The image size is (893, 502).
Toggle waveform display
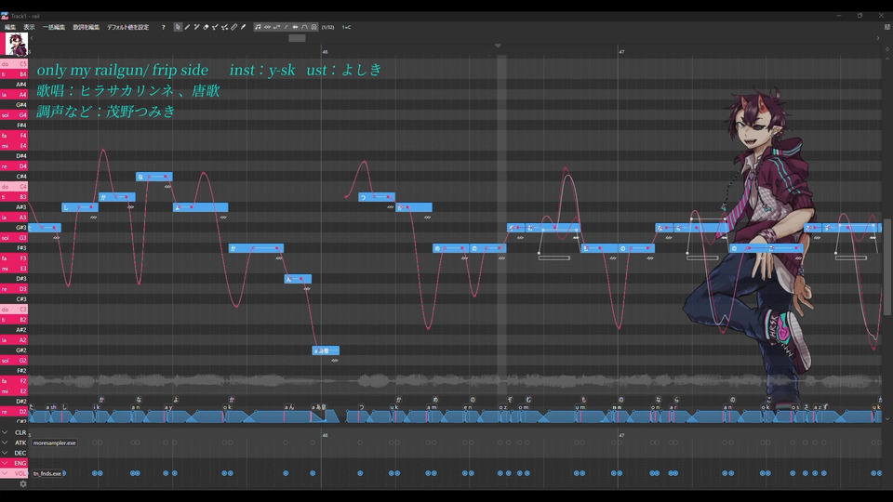295,27
